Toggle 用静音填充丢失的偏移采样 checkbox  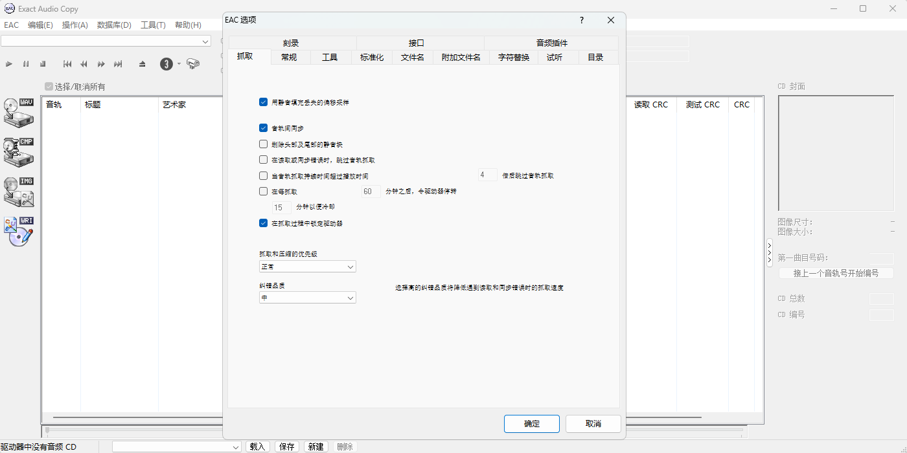pos(263,102)
